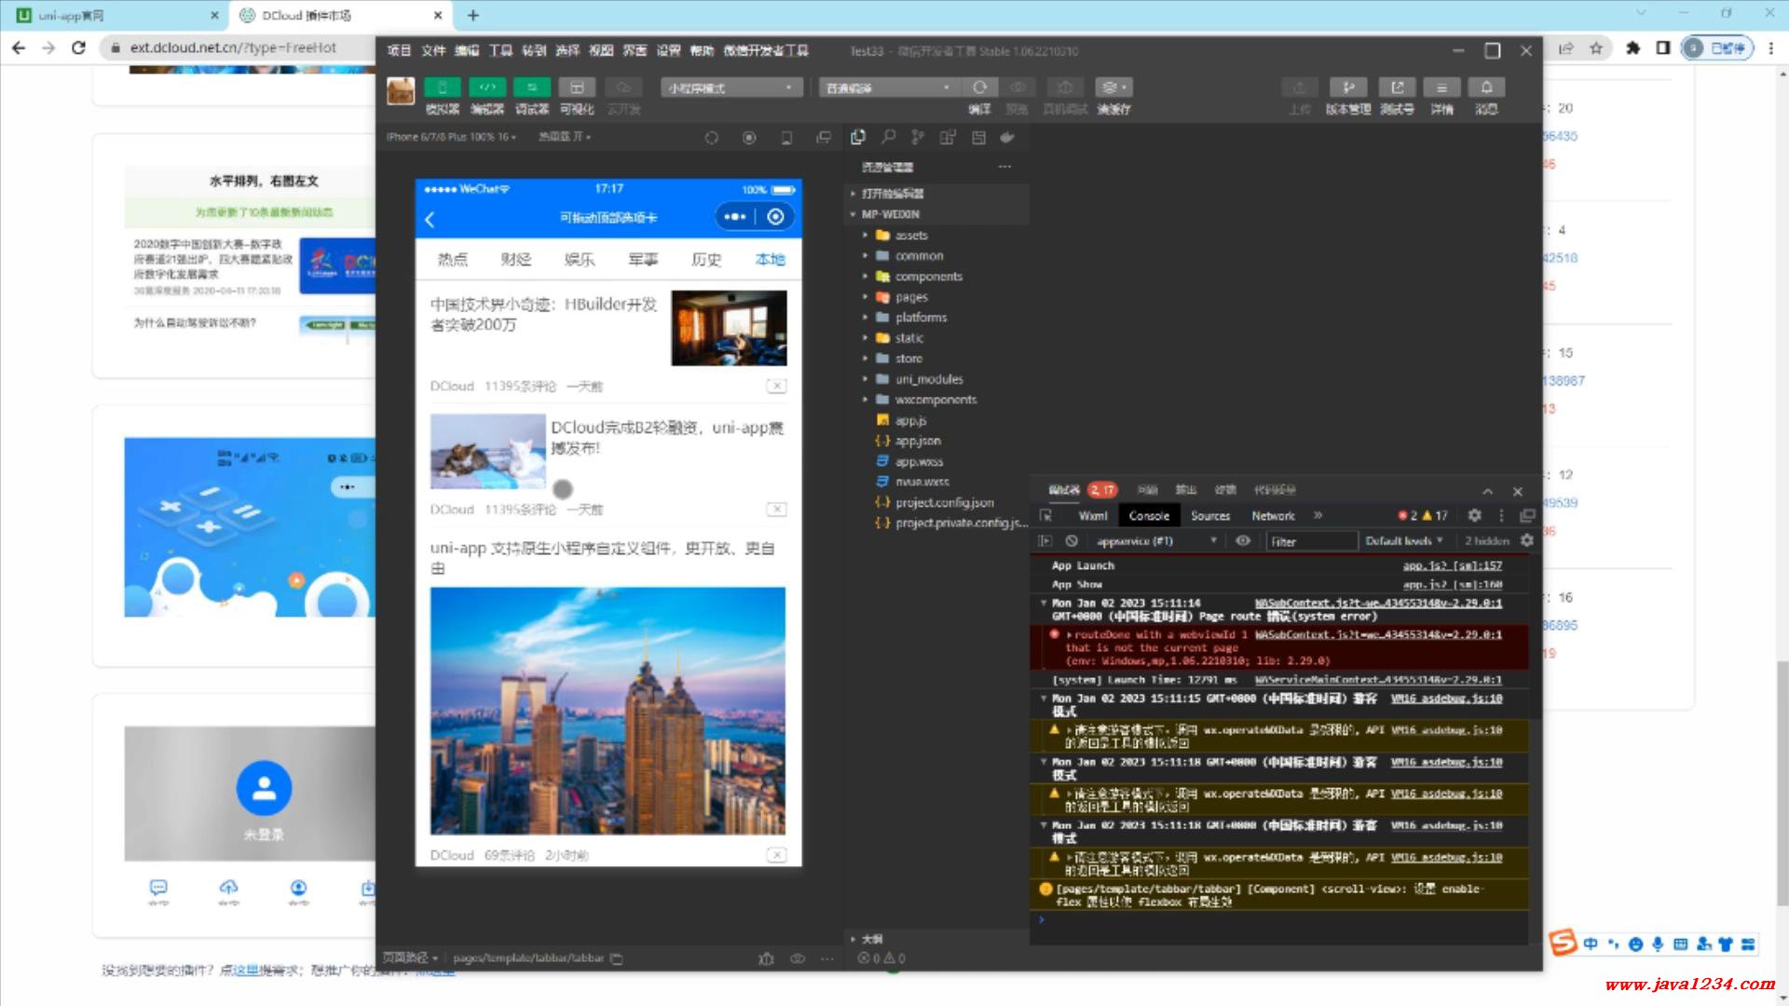The height and width of the screenshot is (1006, 1789).
Task: Expand the uni_modules folder
Action: [929, 379]
